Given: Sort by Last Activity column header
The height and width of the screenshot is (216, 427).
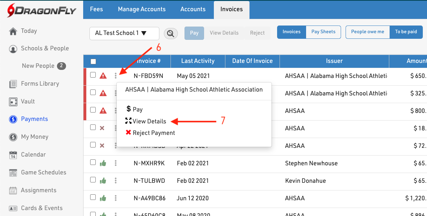Looking at the screenshot, I should (x=198, y=61).
